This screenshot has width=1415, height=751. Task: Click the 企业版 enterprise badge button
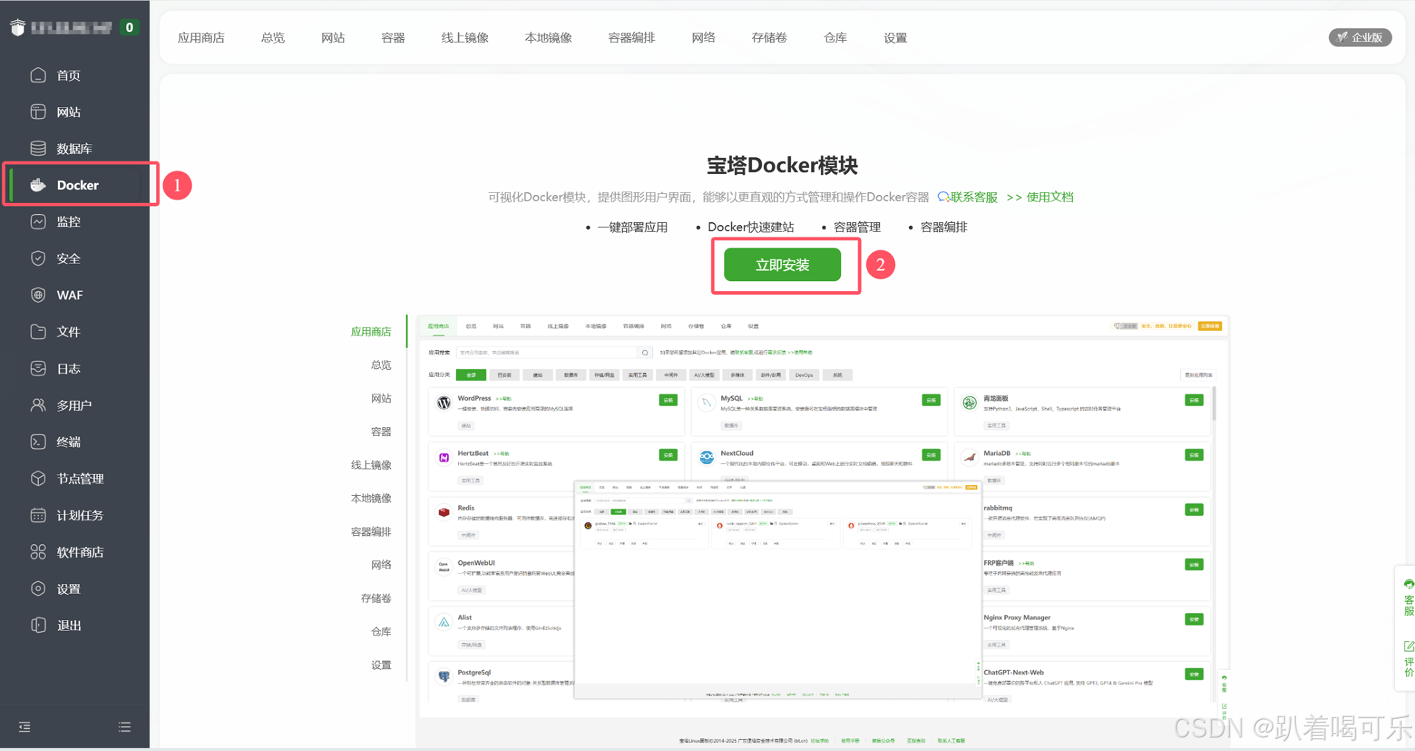tap(1360, 37)
